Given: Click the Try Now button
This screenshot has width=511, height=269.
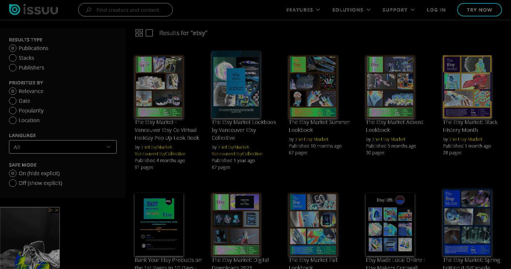Looking at the screenshot, I should point(480,10).
